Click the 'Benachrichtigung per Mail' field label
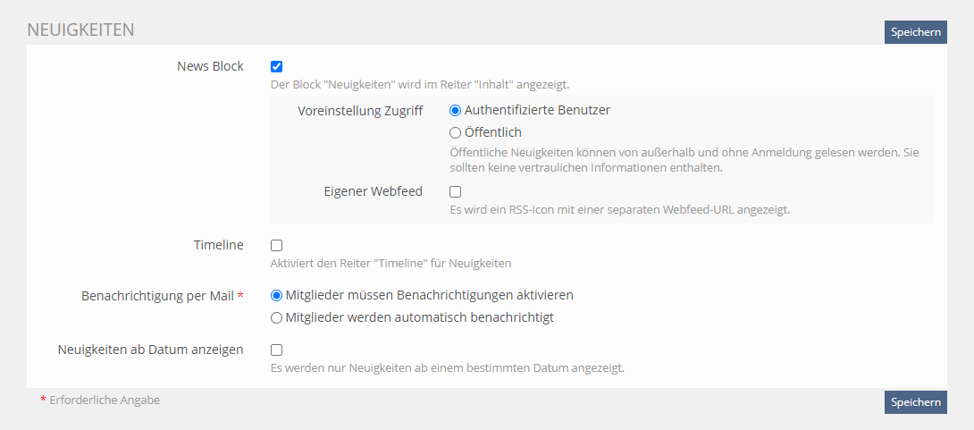This screenshot has width=974, height=430. click(x=157, y=295)
